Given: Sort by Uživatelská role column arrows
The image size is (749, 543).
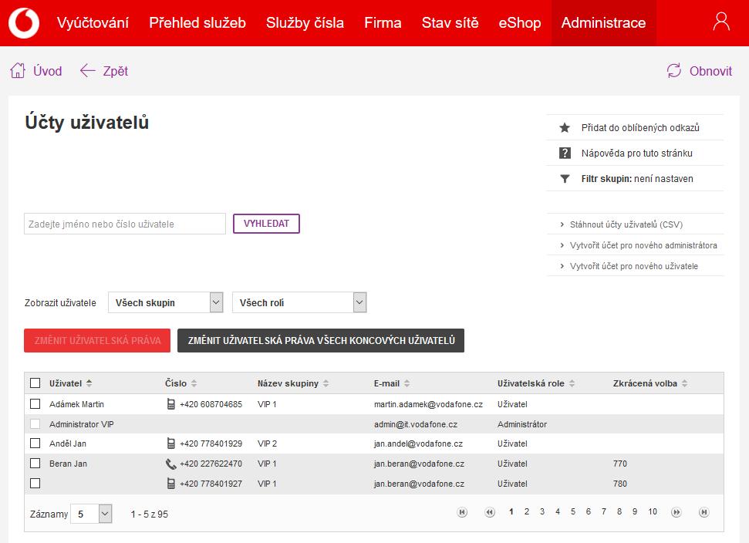Looking at the screenshot, I should (x=572, y=383).
